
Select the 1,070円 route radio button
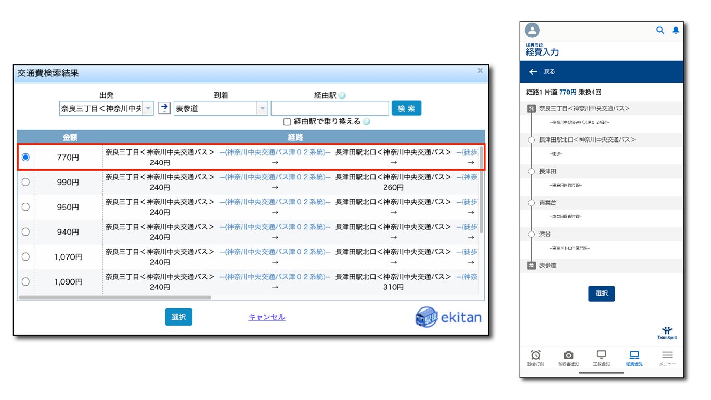(25, 256)
